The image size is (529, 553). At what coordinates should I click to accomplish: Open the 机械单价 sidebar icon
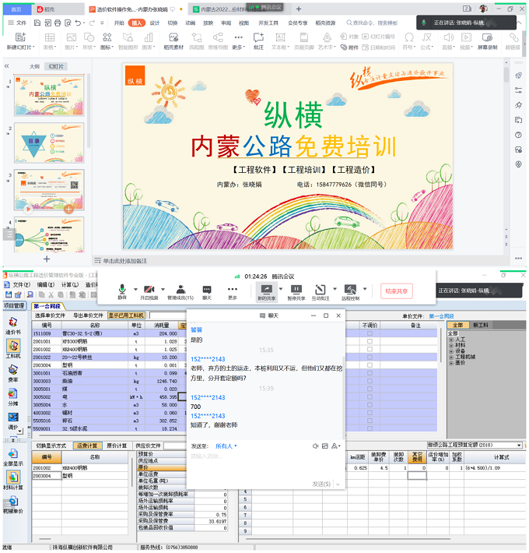(x=13, y=505)
